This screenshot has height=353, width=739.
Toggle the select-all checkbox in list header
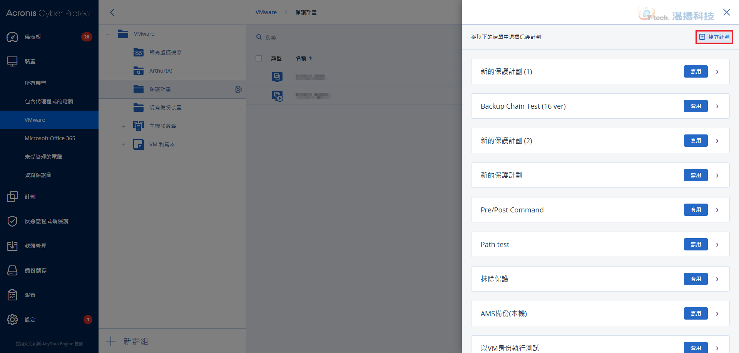259,58
